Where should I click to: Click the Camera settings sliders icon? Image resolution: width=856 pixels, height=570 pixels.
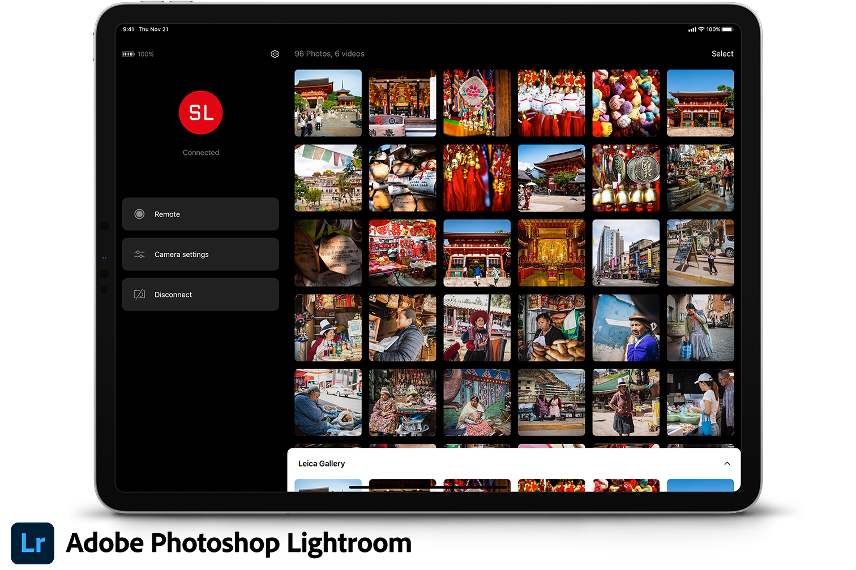[139, 254]
